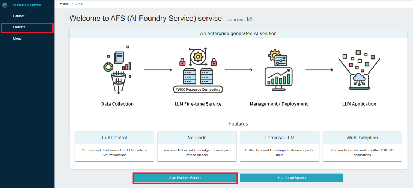The image size is (413, 188).
Task: Click the 'used in further EXPERT applications' description
Action: 362,152
